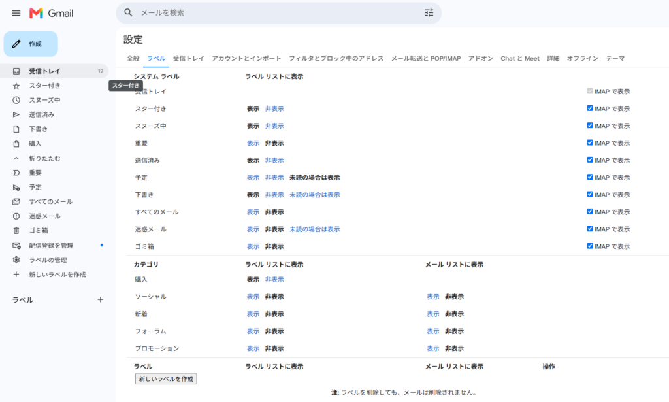This screenshot has height=402, width=669.
Task: Click the 迷惑メール spam icon in sidebar
Action: [16, 216]
